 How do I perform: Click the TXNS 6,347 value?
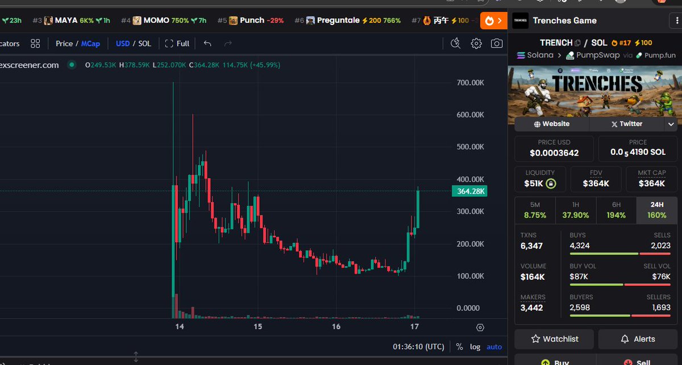[532, 246]
